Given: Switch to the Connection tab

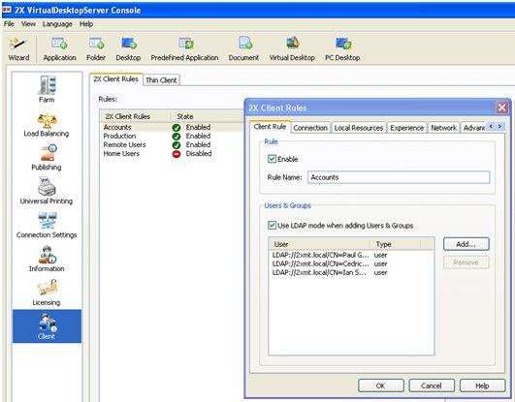Looking at the screenshot, I should pyautogui.click(x=310, y=128).
